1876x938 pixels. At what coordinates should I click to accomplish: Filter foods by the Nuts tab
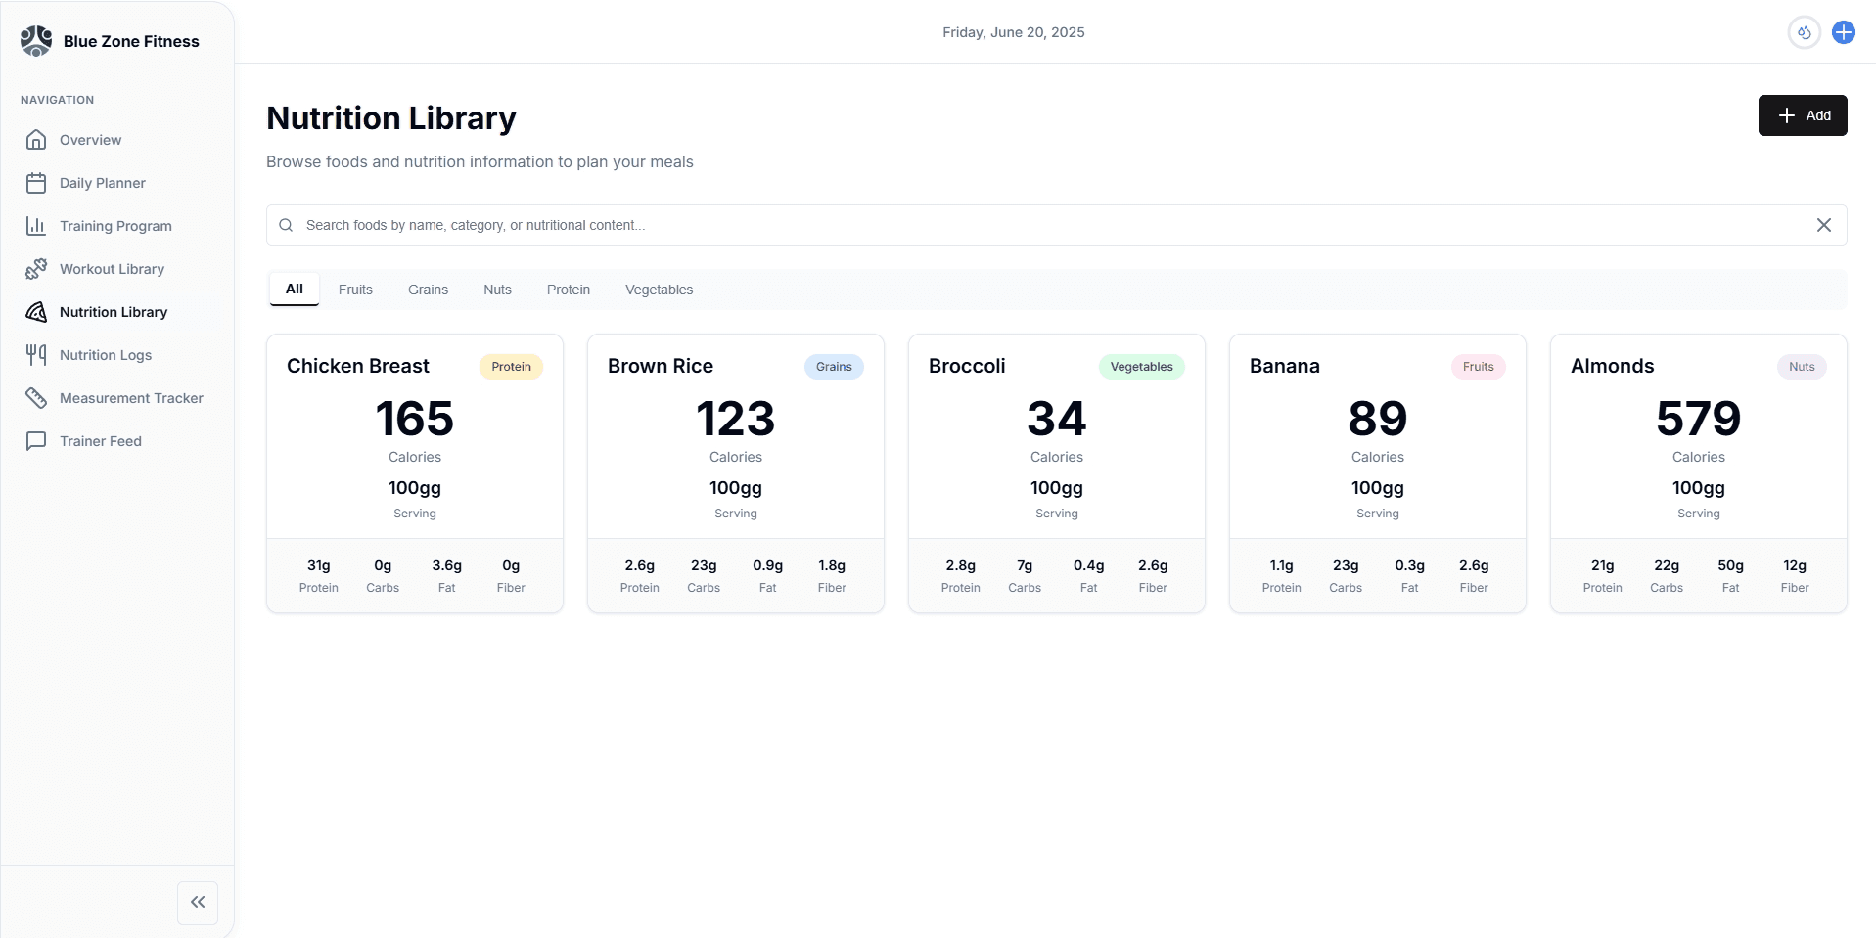497,290
